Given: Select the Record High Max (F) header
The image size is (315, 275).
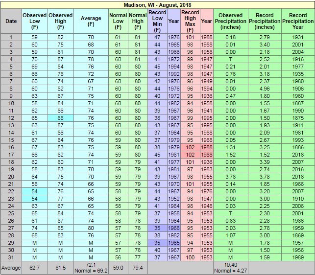Looking at the screenshot, I should [190, 21].
